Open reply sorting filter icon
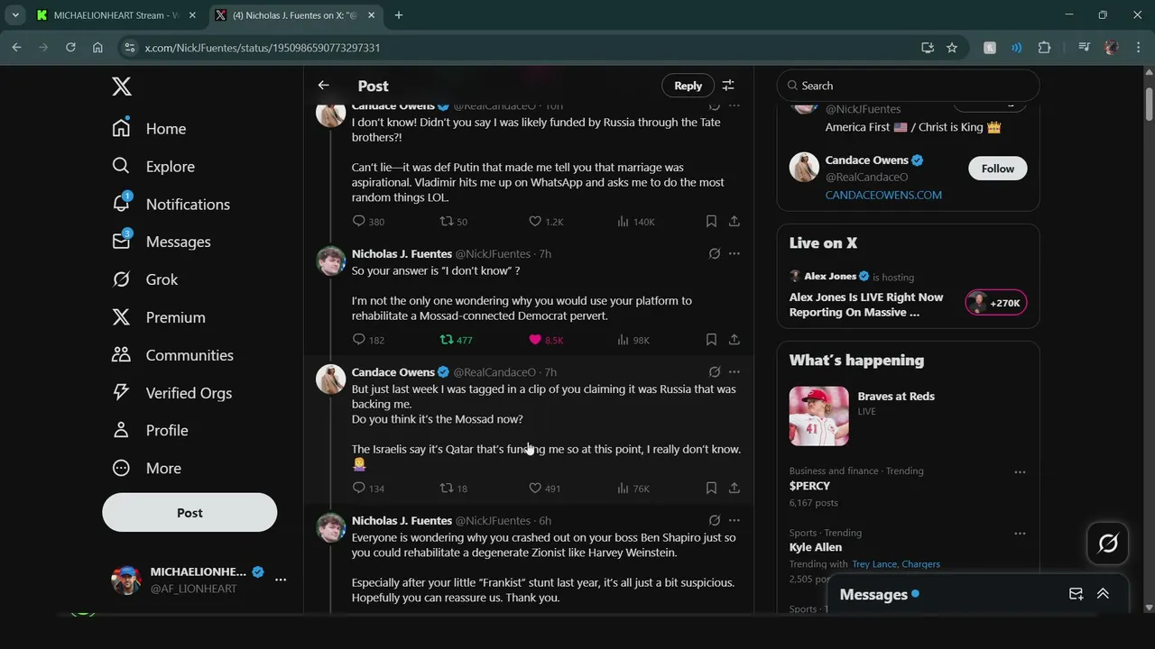This screenshot has width=1155, height=649. click(x=728, y=86)
